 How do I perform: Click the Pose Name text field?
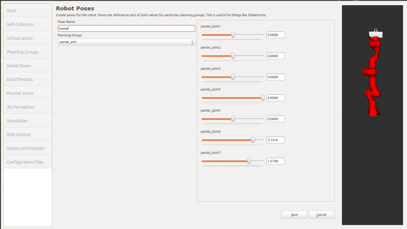tap(126, 28)
